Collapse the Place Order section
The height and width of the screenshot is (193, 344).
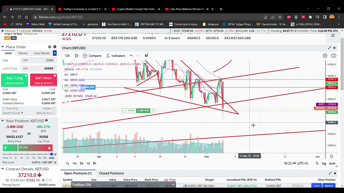point(2,47)
